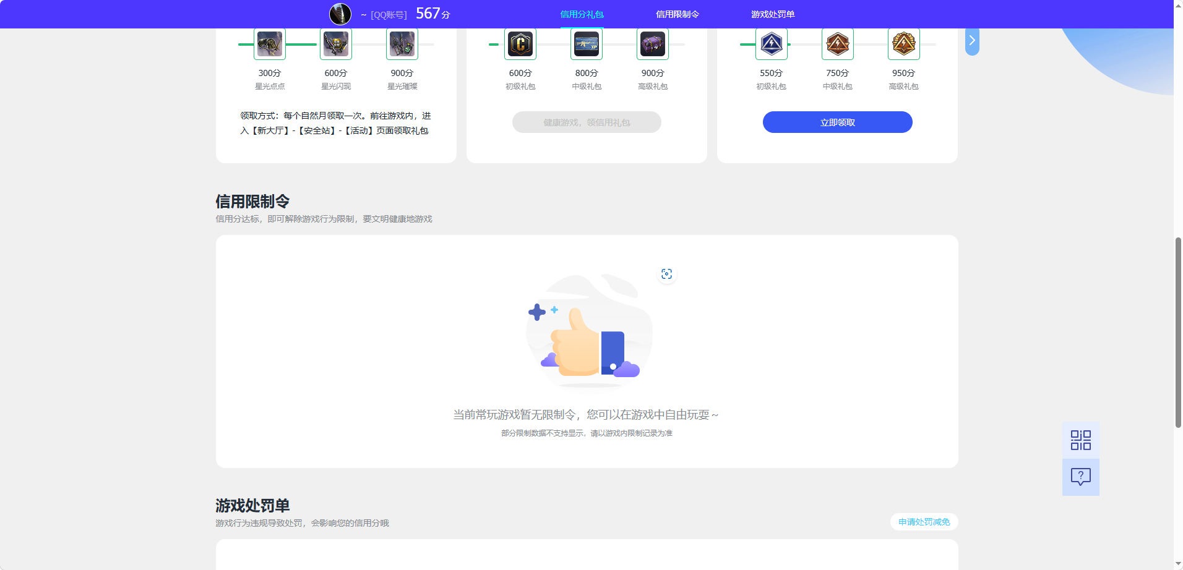Open the QR code floating icon

pos(1081,440)
